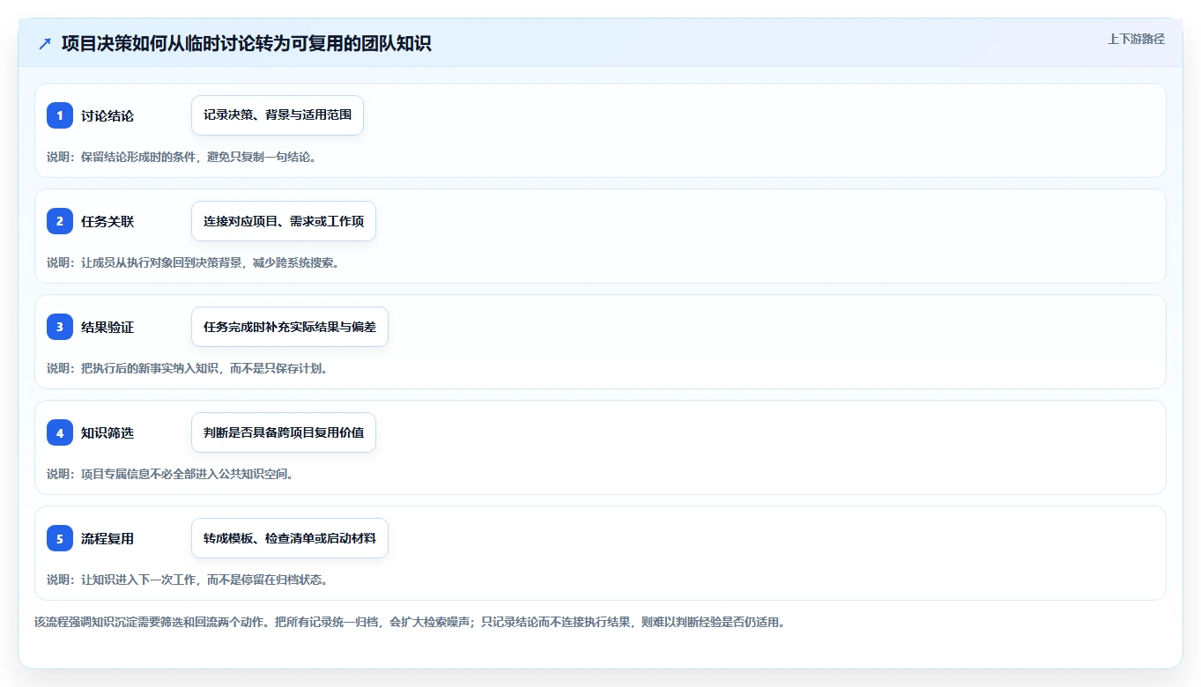Select the 记录决策、背景与适用范围 chip

click(x=278, y=115)
